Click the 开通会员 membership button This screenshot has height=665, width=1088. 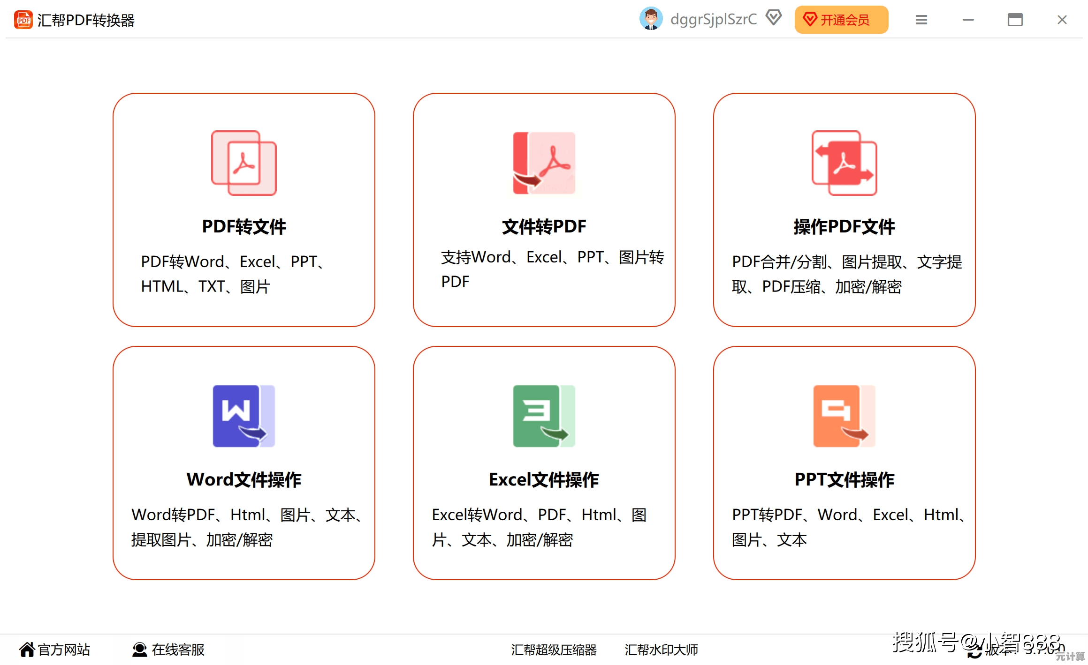841,20
